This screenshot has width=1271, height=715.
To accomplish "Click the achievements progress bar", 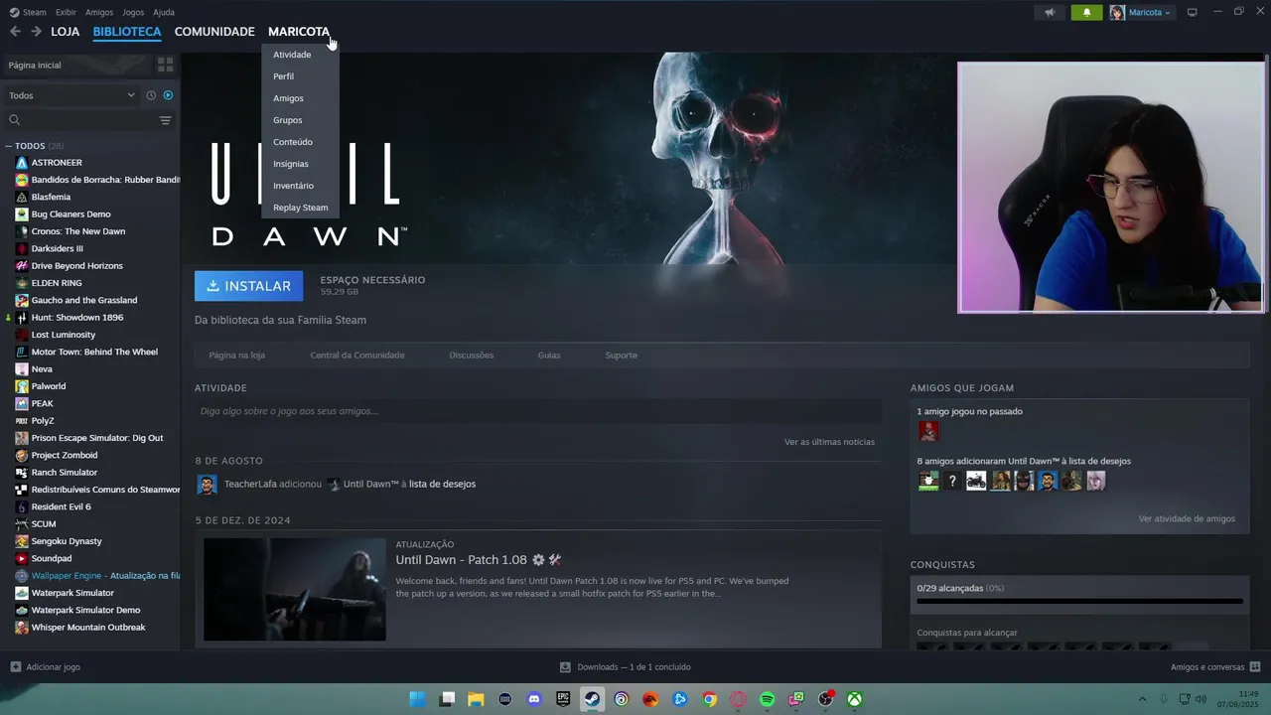I will (1079, 601).
